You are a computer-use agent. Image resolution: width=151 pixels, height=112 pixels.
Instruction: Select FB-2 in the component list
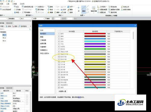pyautogui.click(x=4, y=38)
